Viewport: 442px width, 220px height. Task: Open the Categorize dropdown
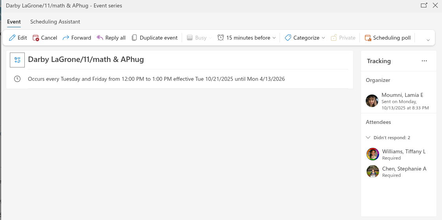tap(305, 38)
